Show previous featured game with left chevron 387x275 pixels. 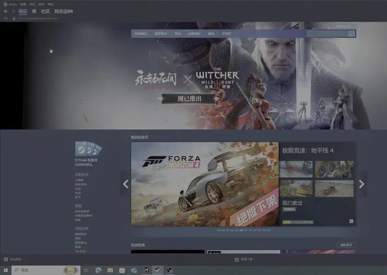point(125,184)
